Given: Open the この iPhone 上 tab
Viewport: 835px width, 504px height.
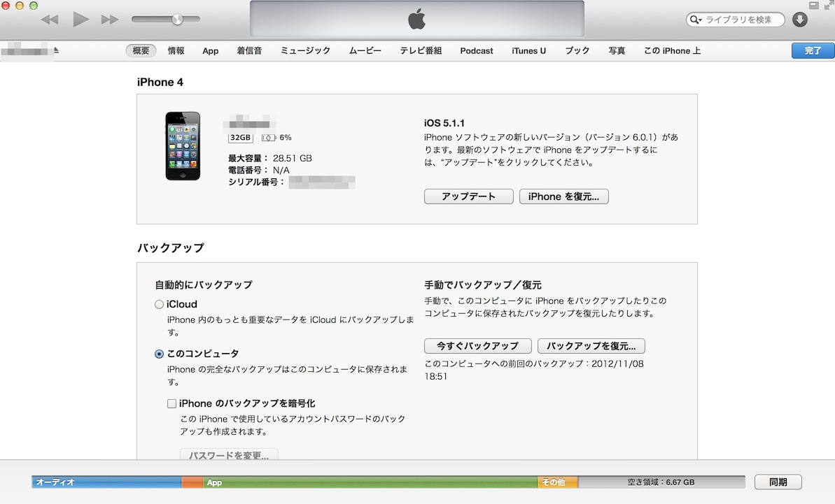Looking at the screenshot, I should [x=672, y=50].
